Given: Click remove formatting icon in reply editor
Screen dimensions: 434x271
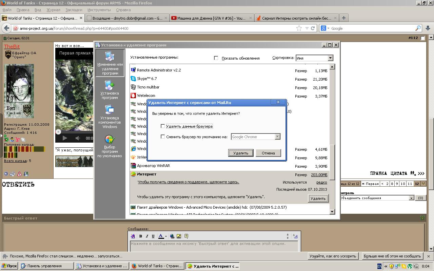Looking at the screenshot, I should point(133,236).
